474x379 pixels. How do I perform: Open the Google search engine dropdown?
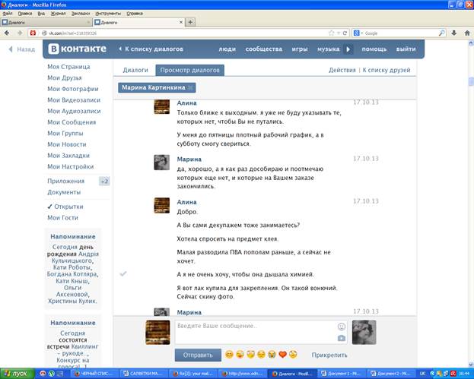(358, 33)
